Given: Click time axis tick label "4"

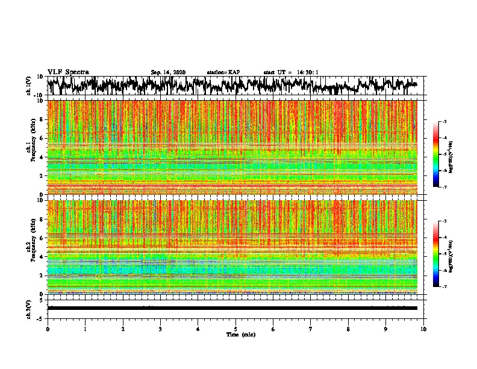Looking at the screenshot, I should click(198, 329).
